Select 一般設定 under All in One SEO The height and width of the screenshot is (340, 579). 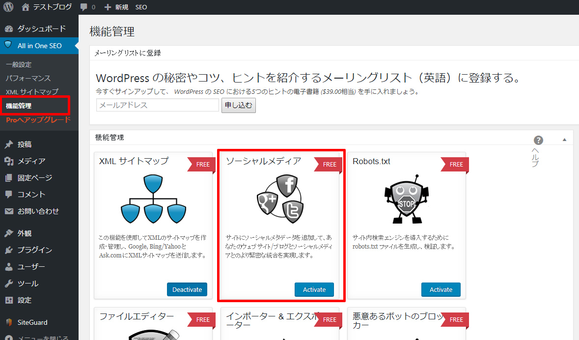tap(19, 64)
